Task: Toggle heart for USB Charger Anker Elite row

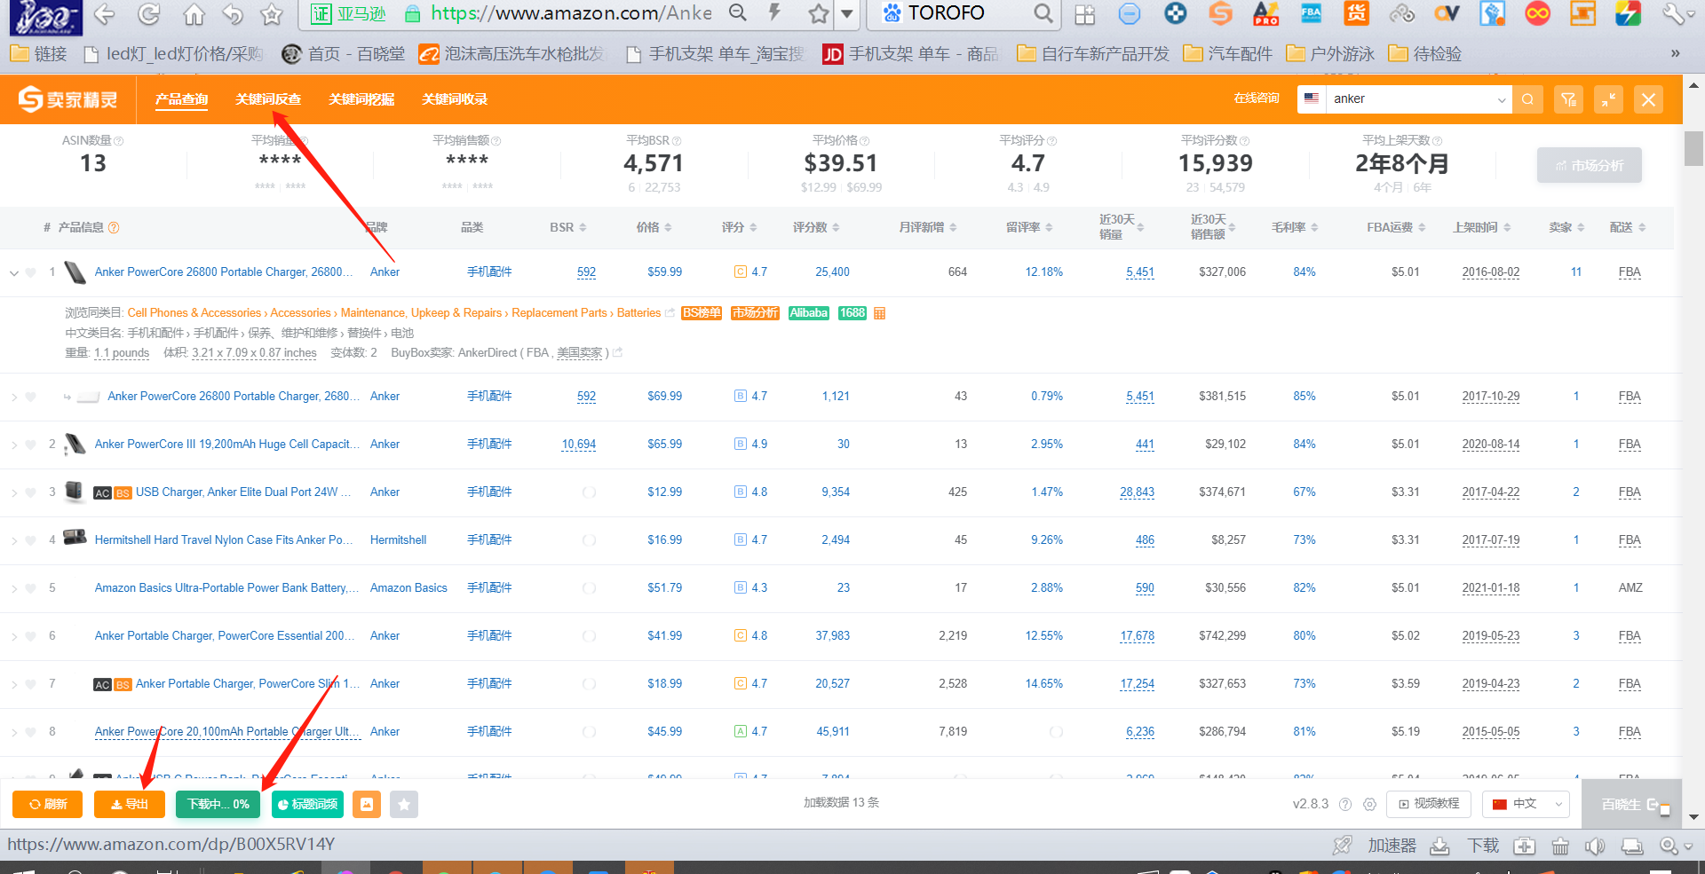Action: [x=31, y=492]
